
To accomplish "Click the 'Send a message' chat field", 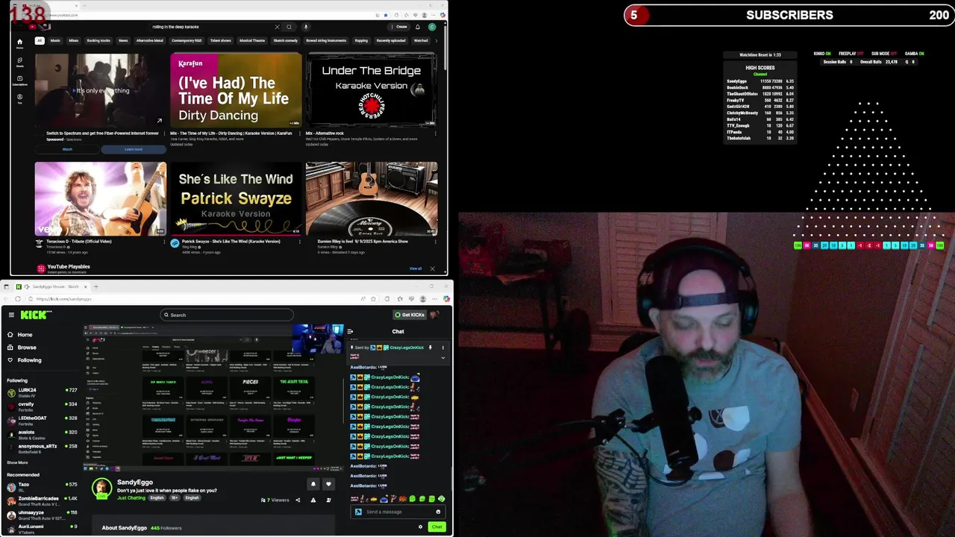I will pyautogui.click(x=399, y=512).
